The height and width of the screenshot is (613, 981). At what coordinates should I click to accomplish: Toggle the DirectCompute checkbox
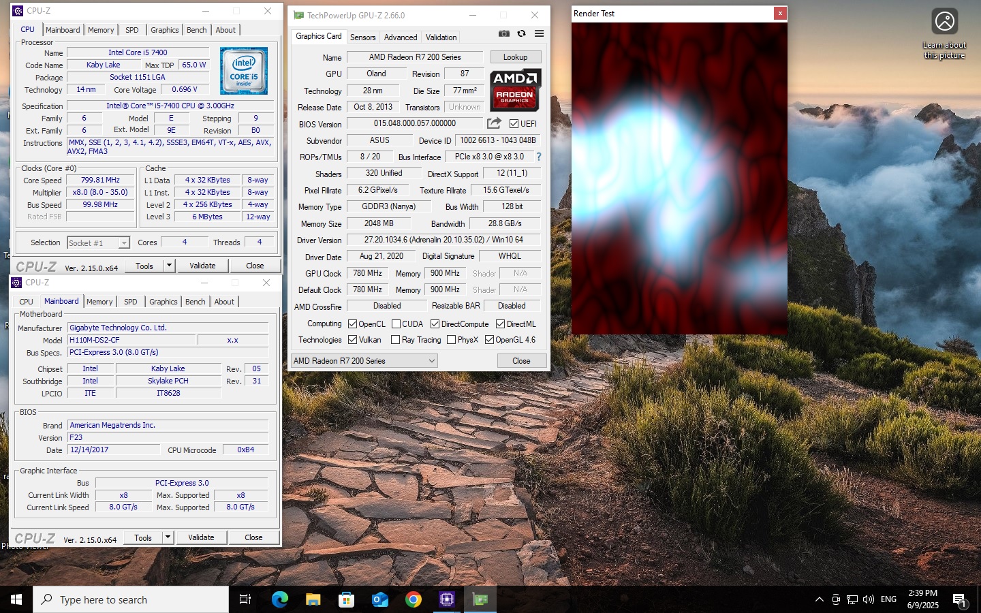[435, 324]
